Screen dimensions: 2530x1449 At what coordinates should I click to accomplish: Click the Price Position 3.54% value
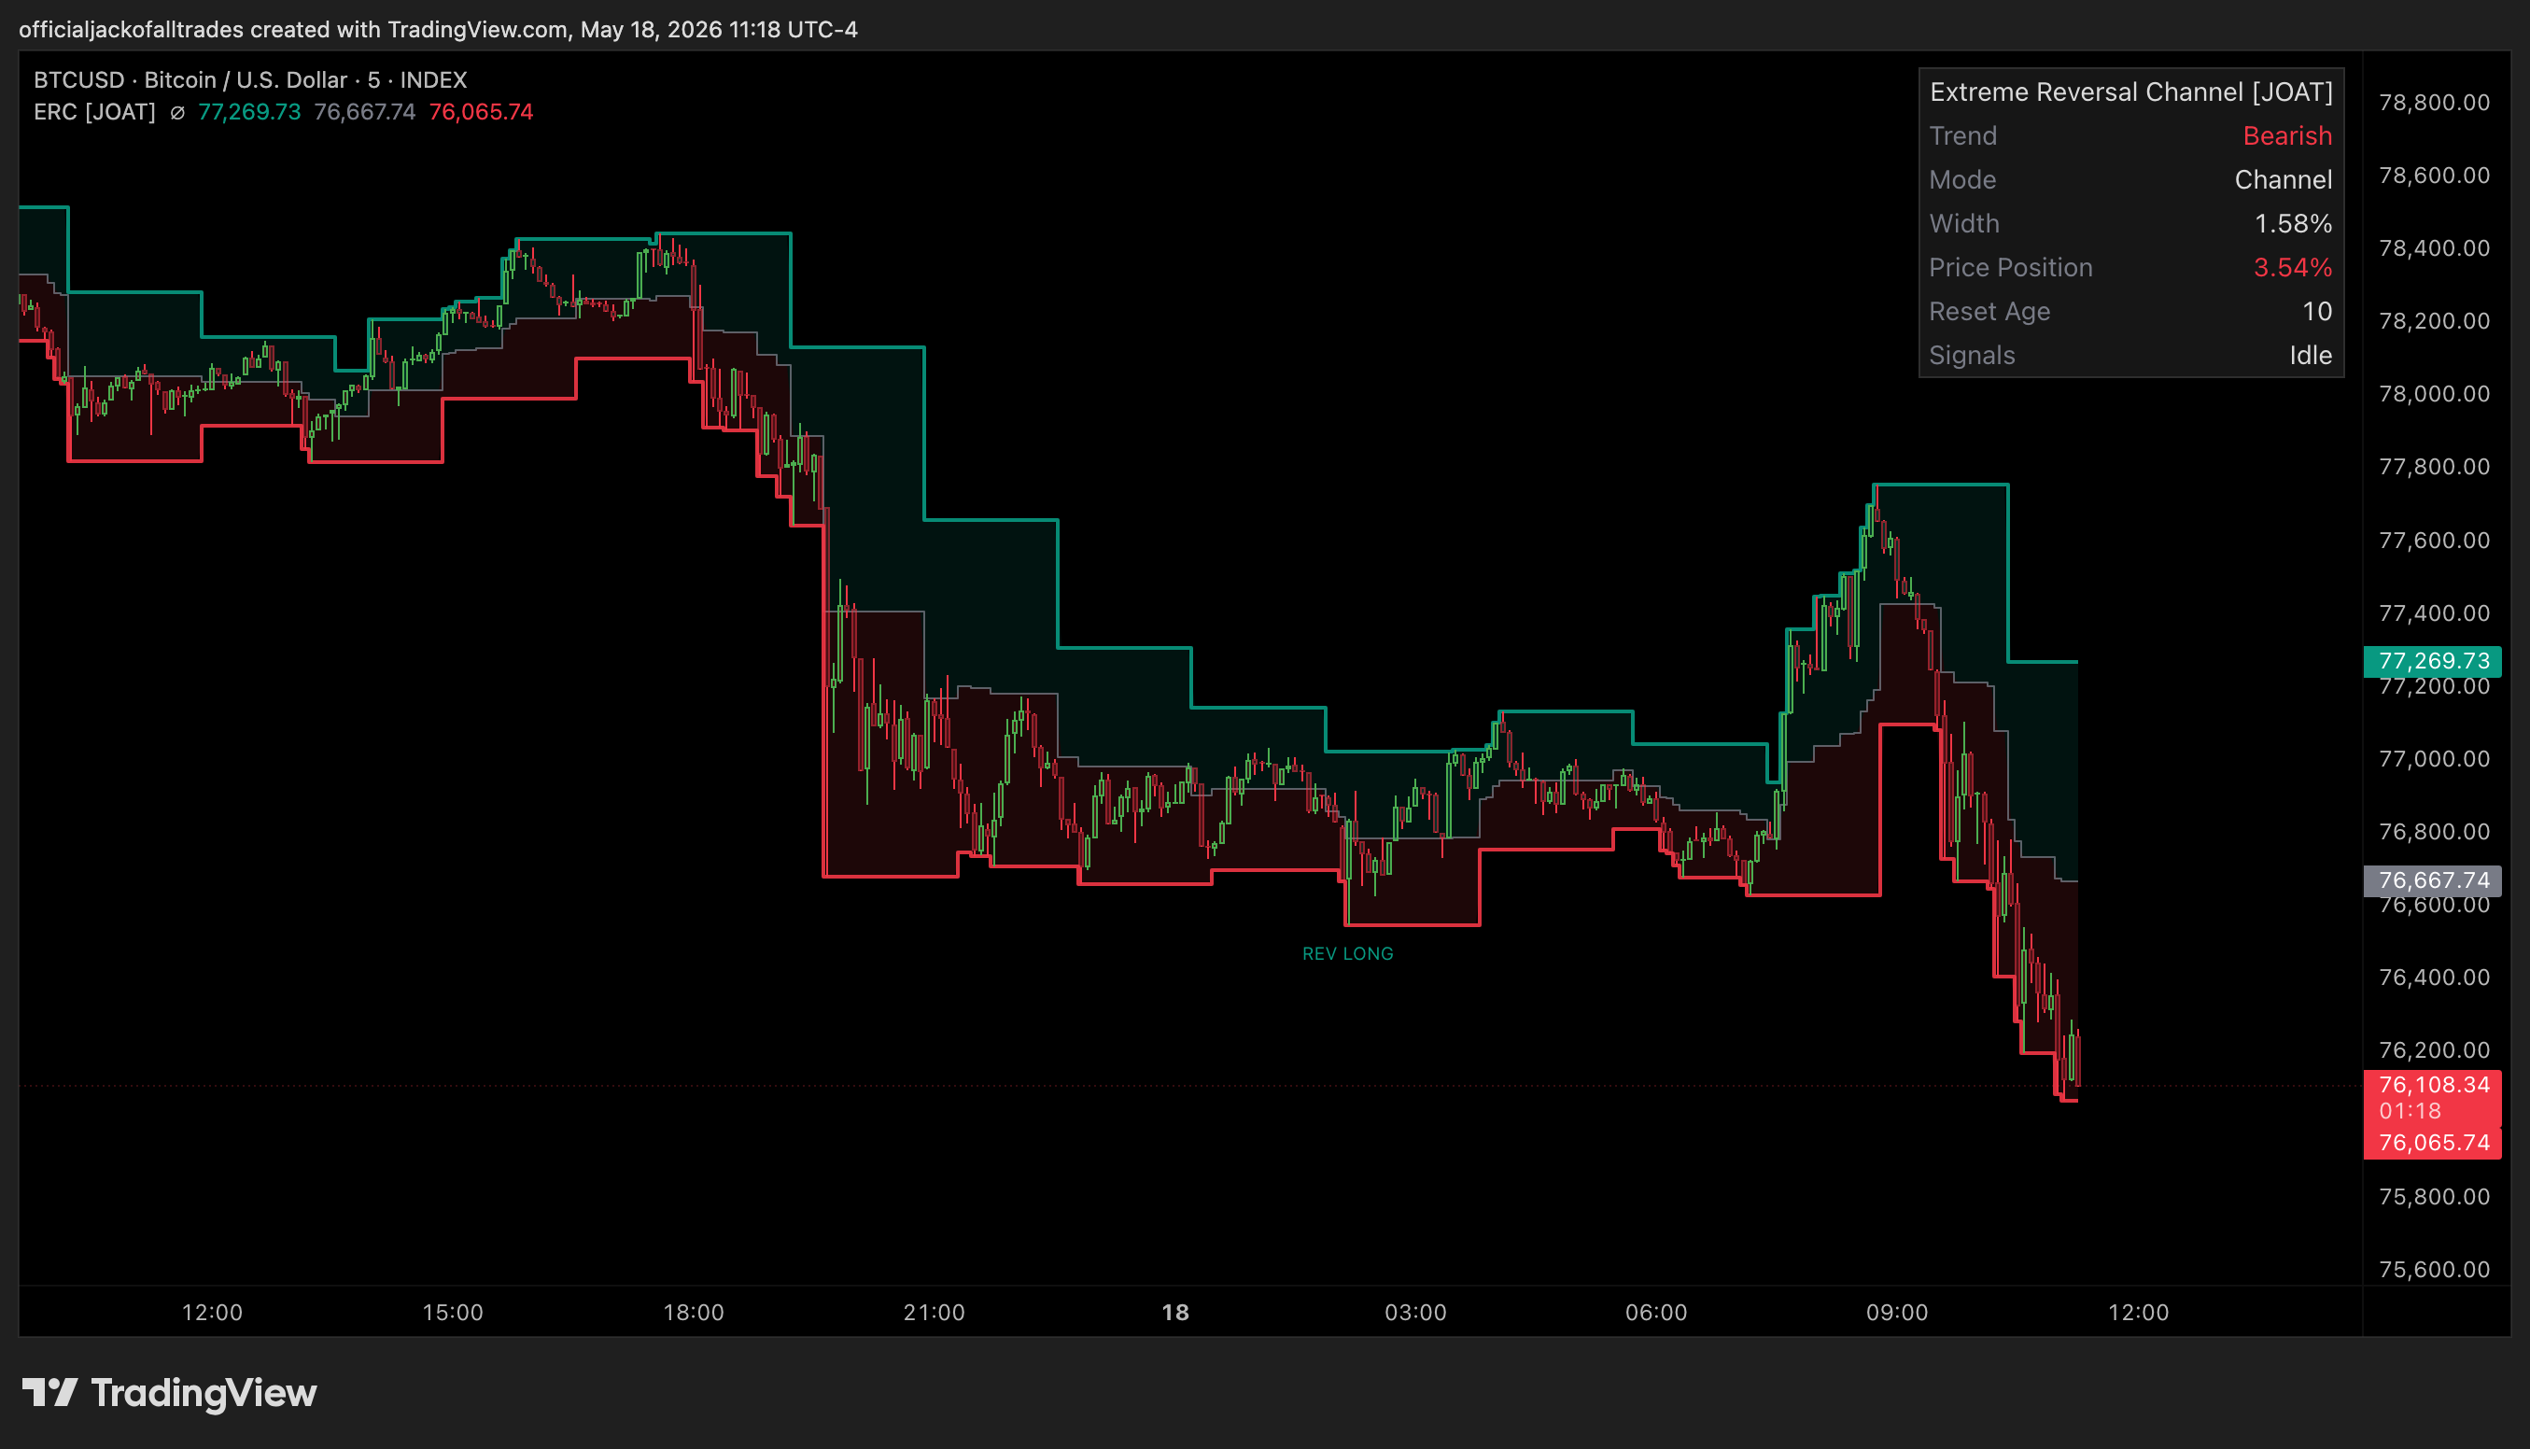[x=2293, y=267]
